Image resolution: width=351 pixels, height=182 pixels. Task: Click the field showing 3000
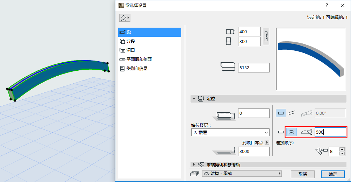253,152
